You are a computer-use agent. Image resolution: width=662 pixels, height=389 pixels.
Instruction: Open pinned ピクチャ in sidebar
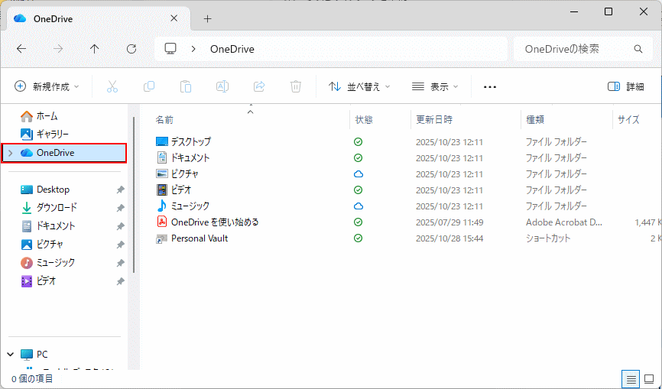click(x=42, y=245)
